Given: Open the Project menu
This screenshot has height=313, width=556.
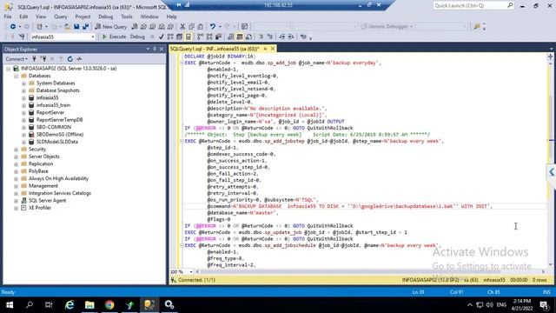Looking at the screenshot, I should tap(83, 17).
